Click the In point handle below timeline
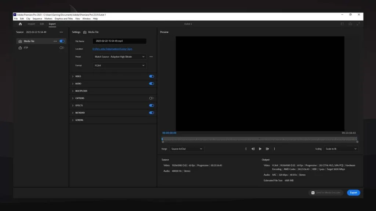The width and height of the screenshot is (376, 211). click(163, 142)
